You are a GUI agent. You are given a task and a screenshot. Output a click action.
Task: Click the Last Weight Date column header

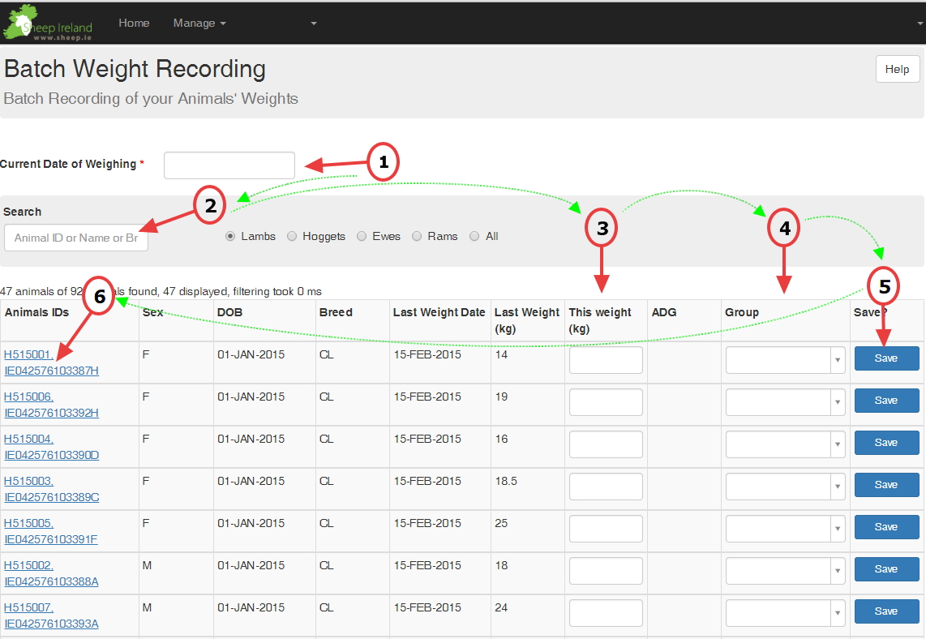coord(439,312)
